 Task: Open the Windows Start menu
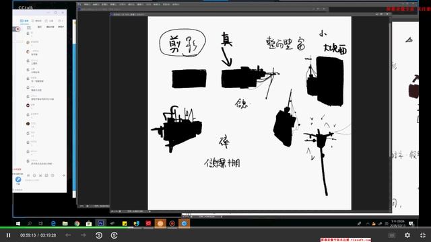point(18,224)
